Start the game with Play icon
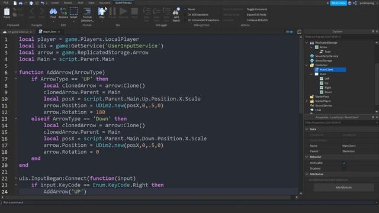The height and width of the screenshot is (213, 379). [102, 11]
